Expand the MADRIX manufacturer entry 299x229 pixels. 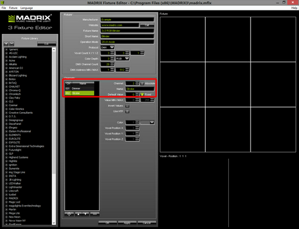click(6, 198)
